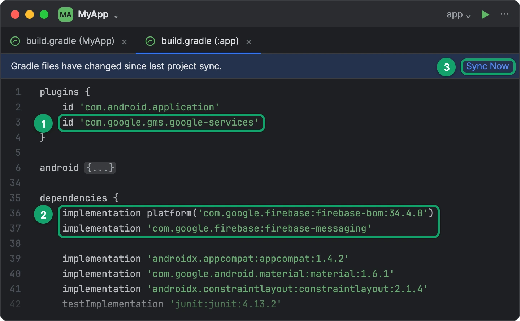The width and height of the screenshot is (520, 321).
Task: Click line number 36 in the gutter
Action: pos(16,213)
